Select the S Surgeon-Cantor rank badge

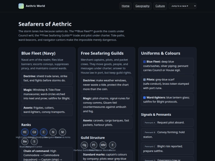[x=34, y=142]
